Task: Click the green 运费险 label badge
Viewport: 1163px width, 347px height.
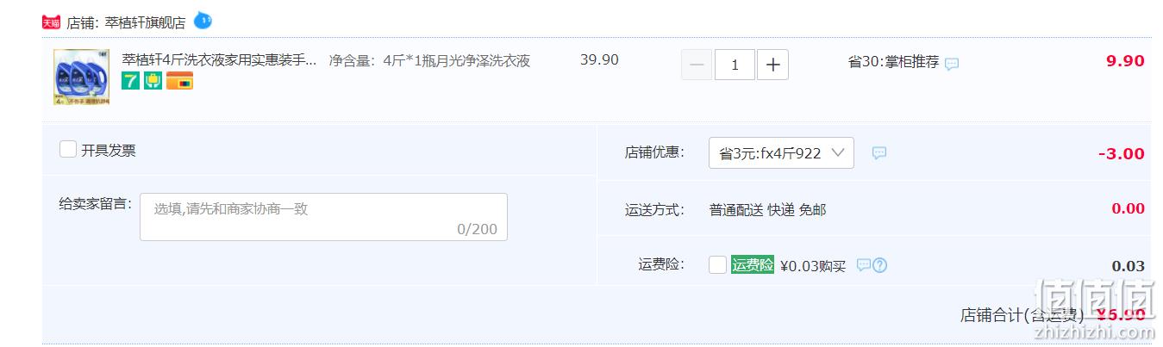Action: coord(753,265)
